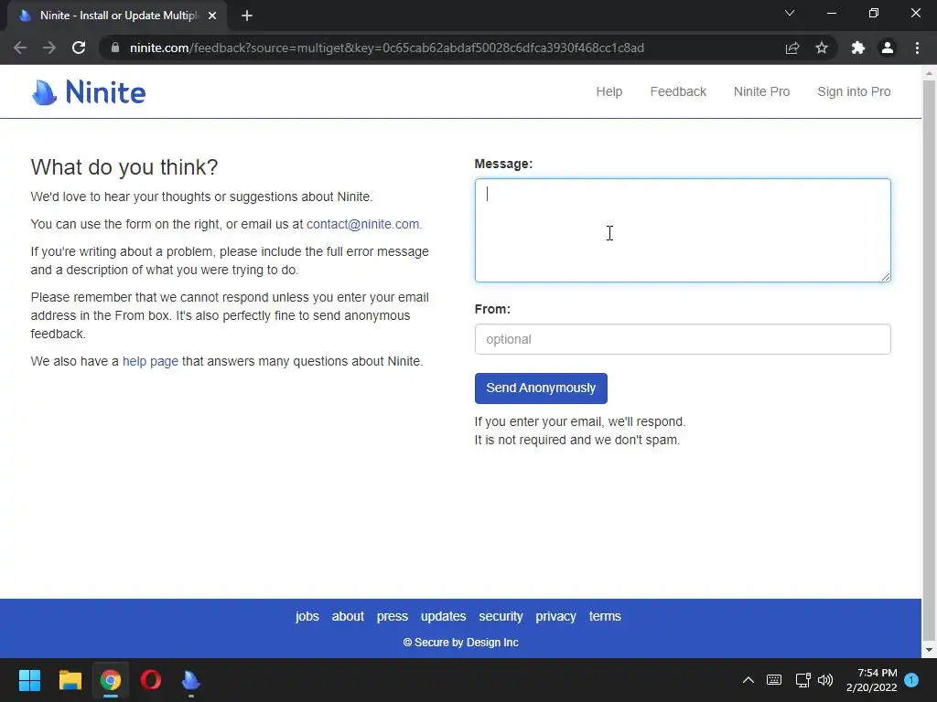Screen dimensions: 937x702
Task: Open the clock and date flyout
Action: tap(872, 680)
